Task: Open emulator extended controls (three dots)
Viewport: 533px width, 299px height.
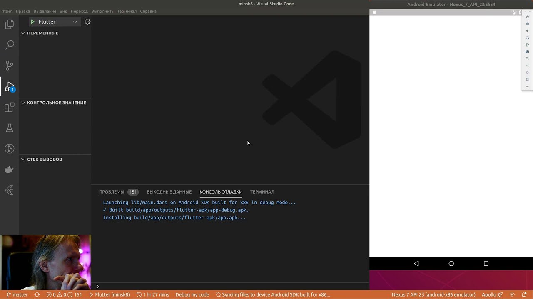Action: [527, 86]
